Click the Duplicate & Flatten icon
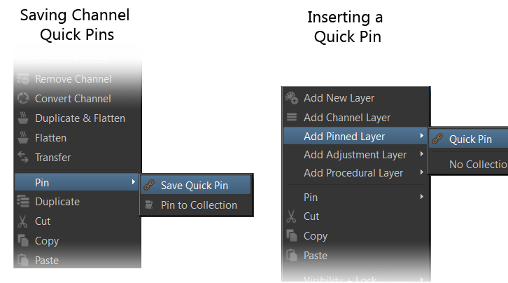The height and width of the screenshot is (283, 508). (22, 118)
